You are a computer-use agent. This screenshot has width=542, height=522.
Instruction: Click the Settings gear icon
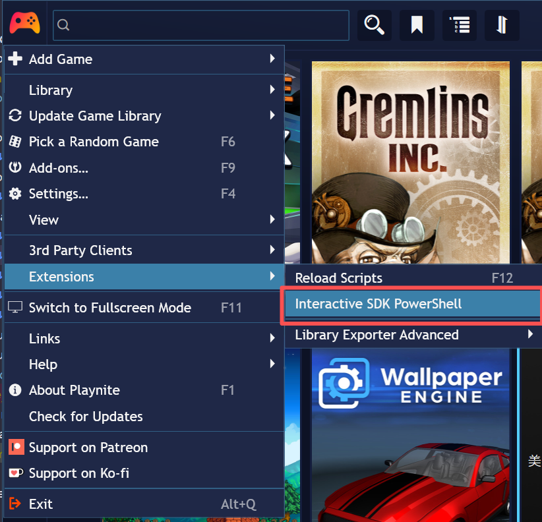tap(16, 194)
